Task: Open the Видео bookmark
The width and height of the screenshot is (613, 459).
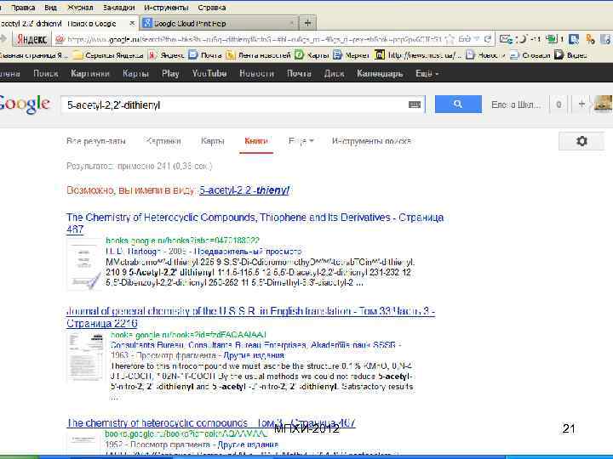Action: (570, 55)
